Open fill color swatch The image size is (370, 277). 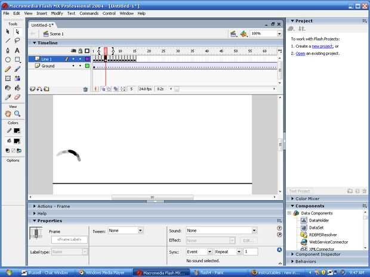(x=17, y=141)
